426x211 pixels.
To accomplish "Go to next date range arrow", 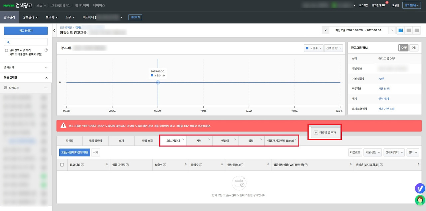I will [392, 31].
